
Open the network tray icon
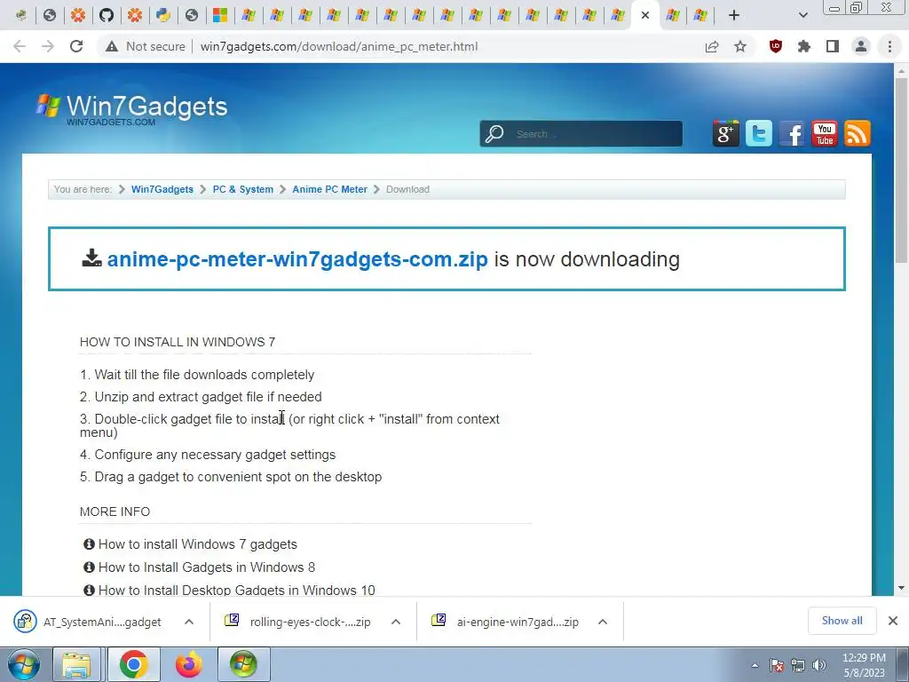pyautogui.click(x=798, y=665)
